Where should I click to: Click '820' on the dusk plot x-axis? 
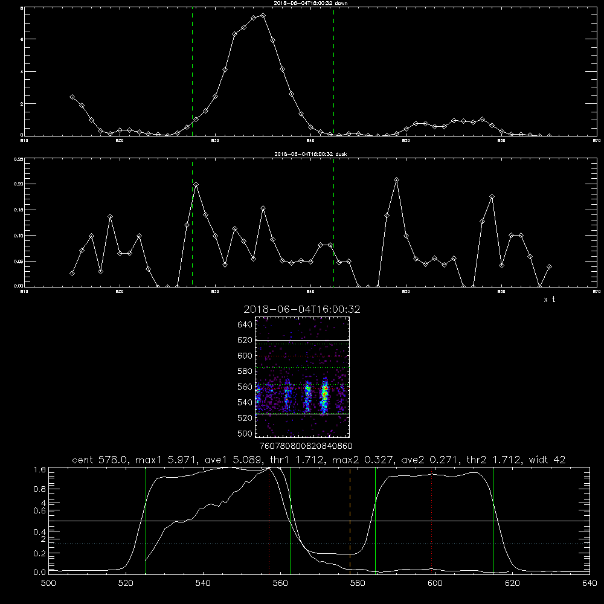[x=120, y=292]
